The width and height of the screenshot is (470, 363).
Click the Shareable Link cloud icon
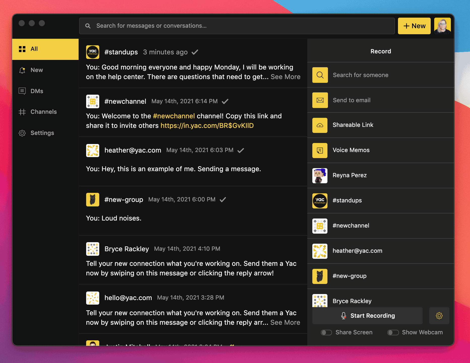click(320, 125)
